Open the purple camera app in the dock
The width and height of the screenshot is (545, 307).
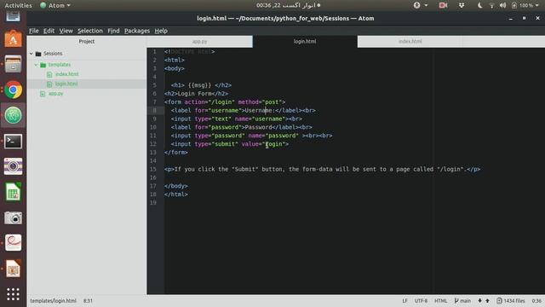point(13,166)
